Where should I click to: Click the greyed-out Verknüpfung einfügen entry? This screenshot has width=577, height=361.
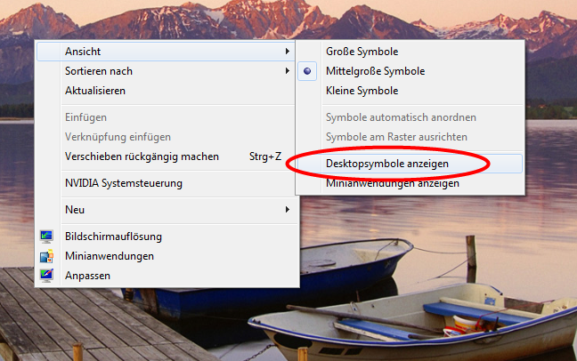(166, 137)
